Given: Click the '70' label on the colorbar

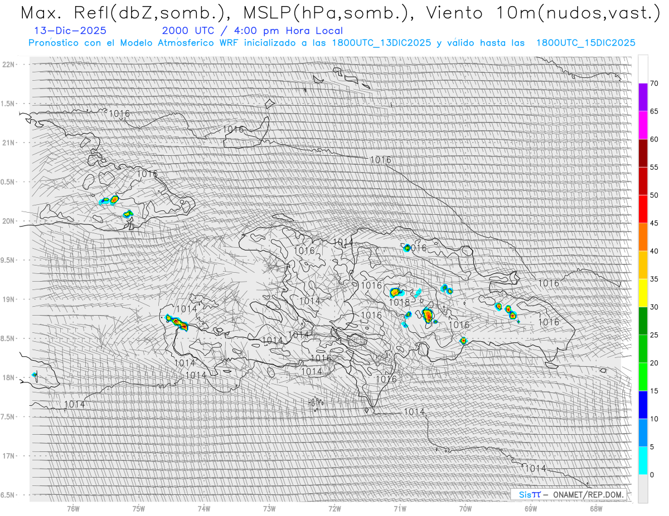Looking at the screenshot, I should coord(654,83).
